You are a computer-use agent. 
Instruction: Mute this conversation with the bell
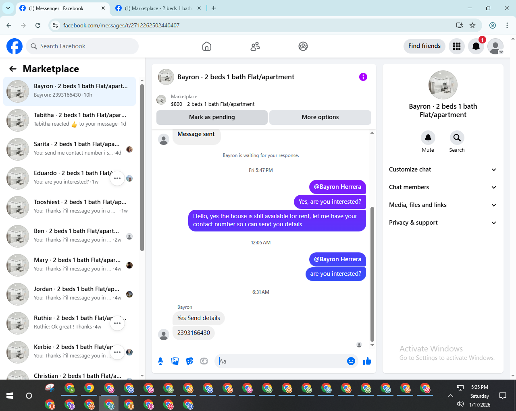click(428, 138)
